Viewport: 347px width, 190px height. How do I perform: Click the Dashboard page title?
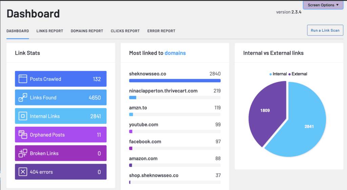pyautogui.click(x=33, y=14)
